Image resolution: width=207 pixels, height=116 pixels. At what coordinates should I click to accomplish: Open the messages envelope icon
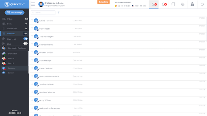coord(153,4)
